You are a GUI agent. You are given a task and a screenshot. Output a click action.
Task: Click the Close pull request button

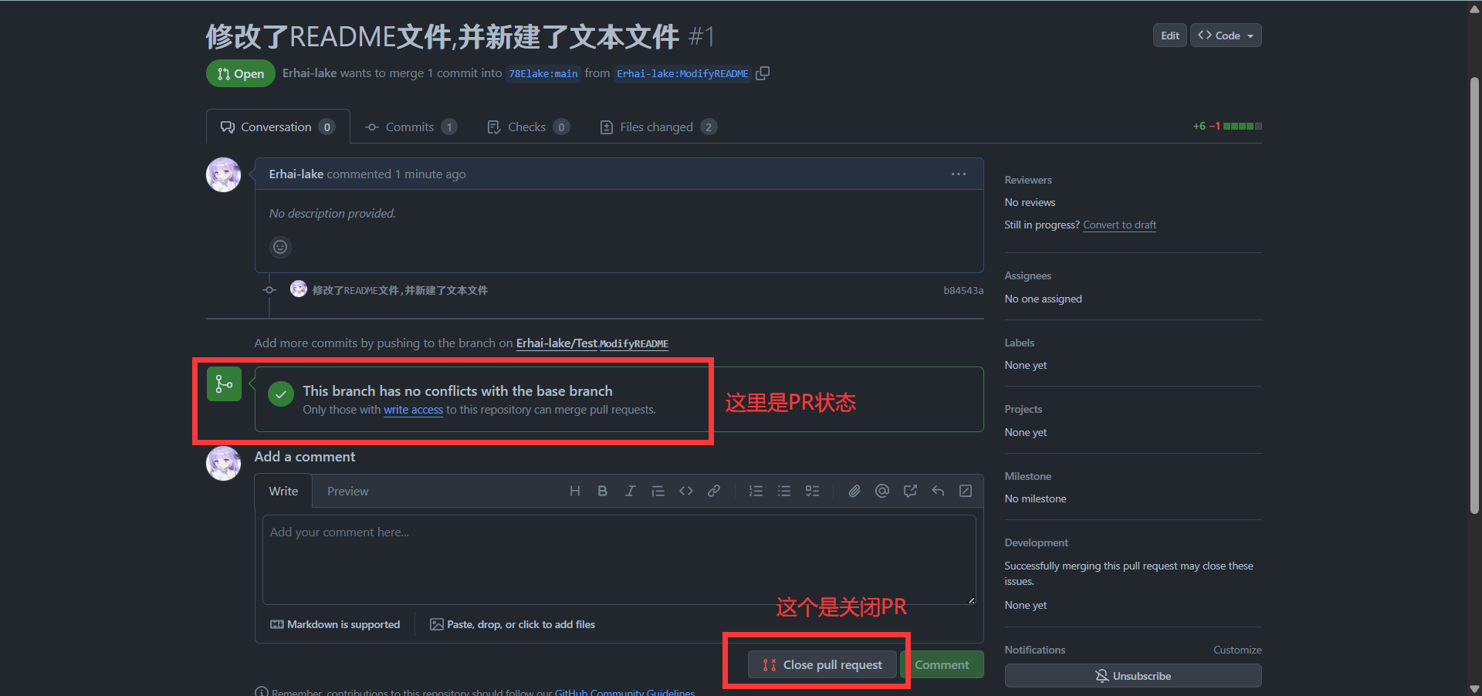tap(822, 664)
